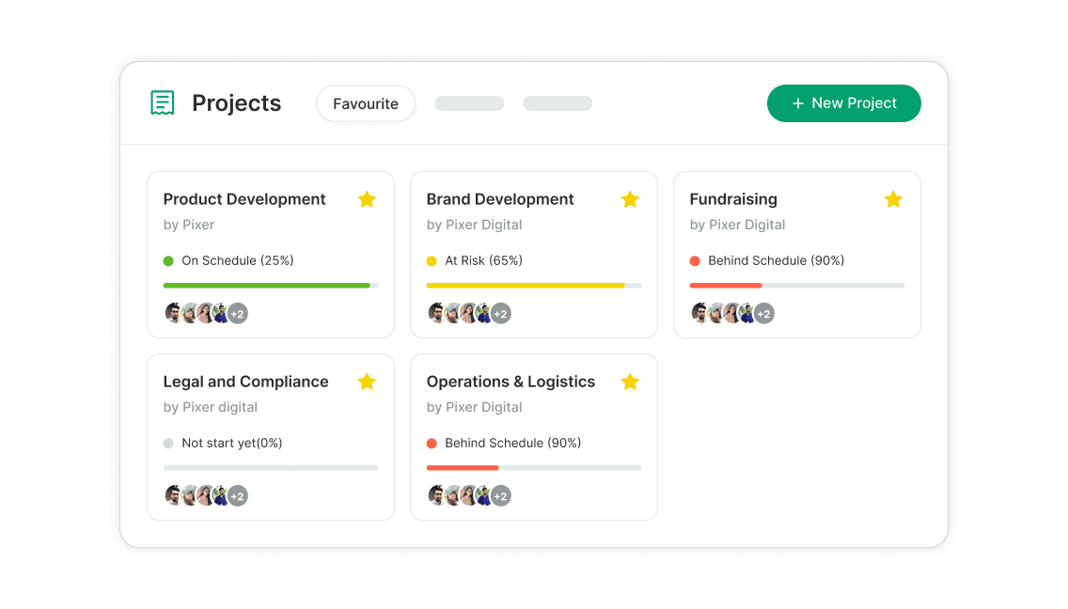Viewport: 1068px width, 609px height.
Task: Click the Operations & Logistics red progress bar
Action: pyautogui.click(x=463, y=468)
